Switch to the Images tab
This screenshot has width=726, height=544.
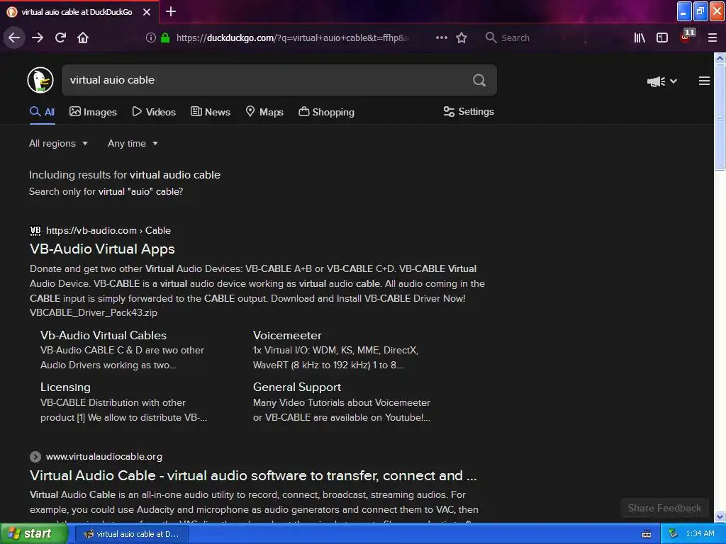pos(93,112)
